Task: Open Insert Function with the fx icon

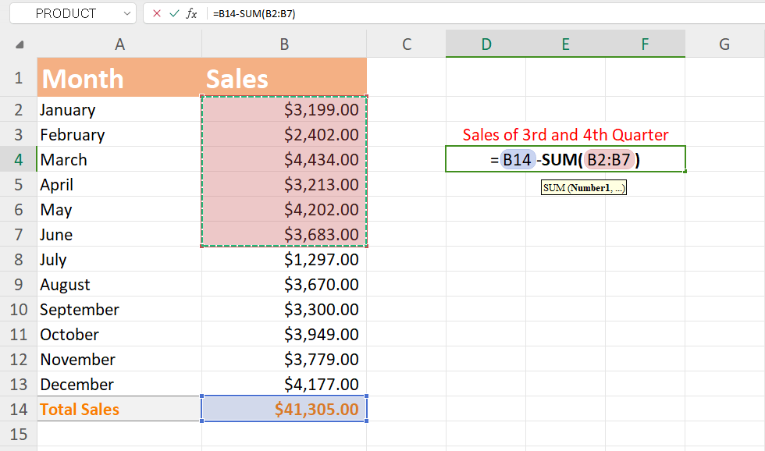Action: [192, 13]
